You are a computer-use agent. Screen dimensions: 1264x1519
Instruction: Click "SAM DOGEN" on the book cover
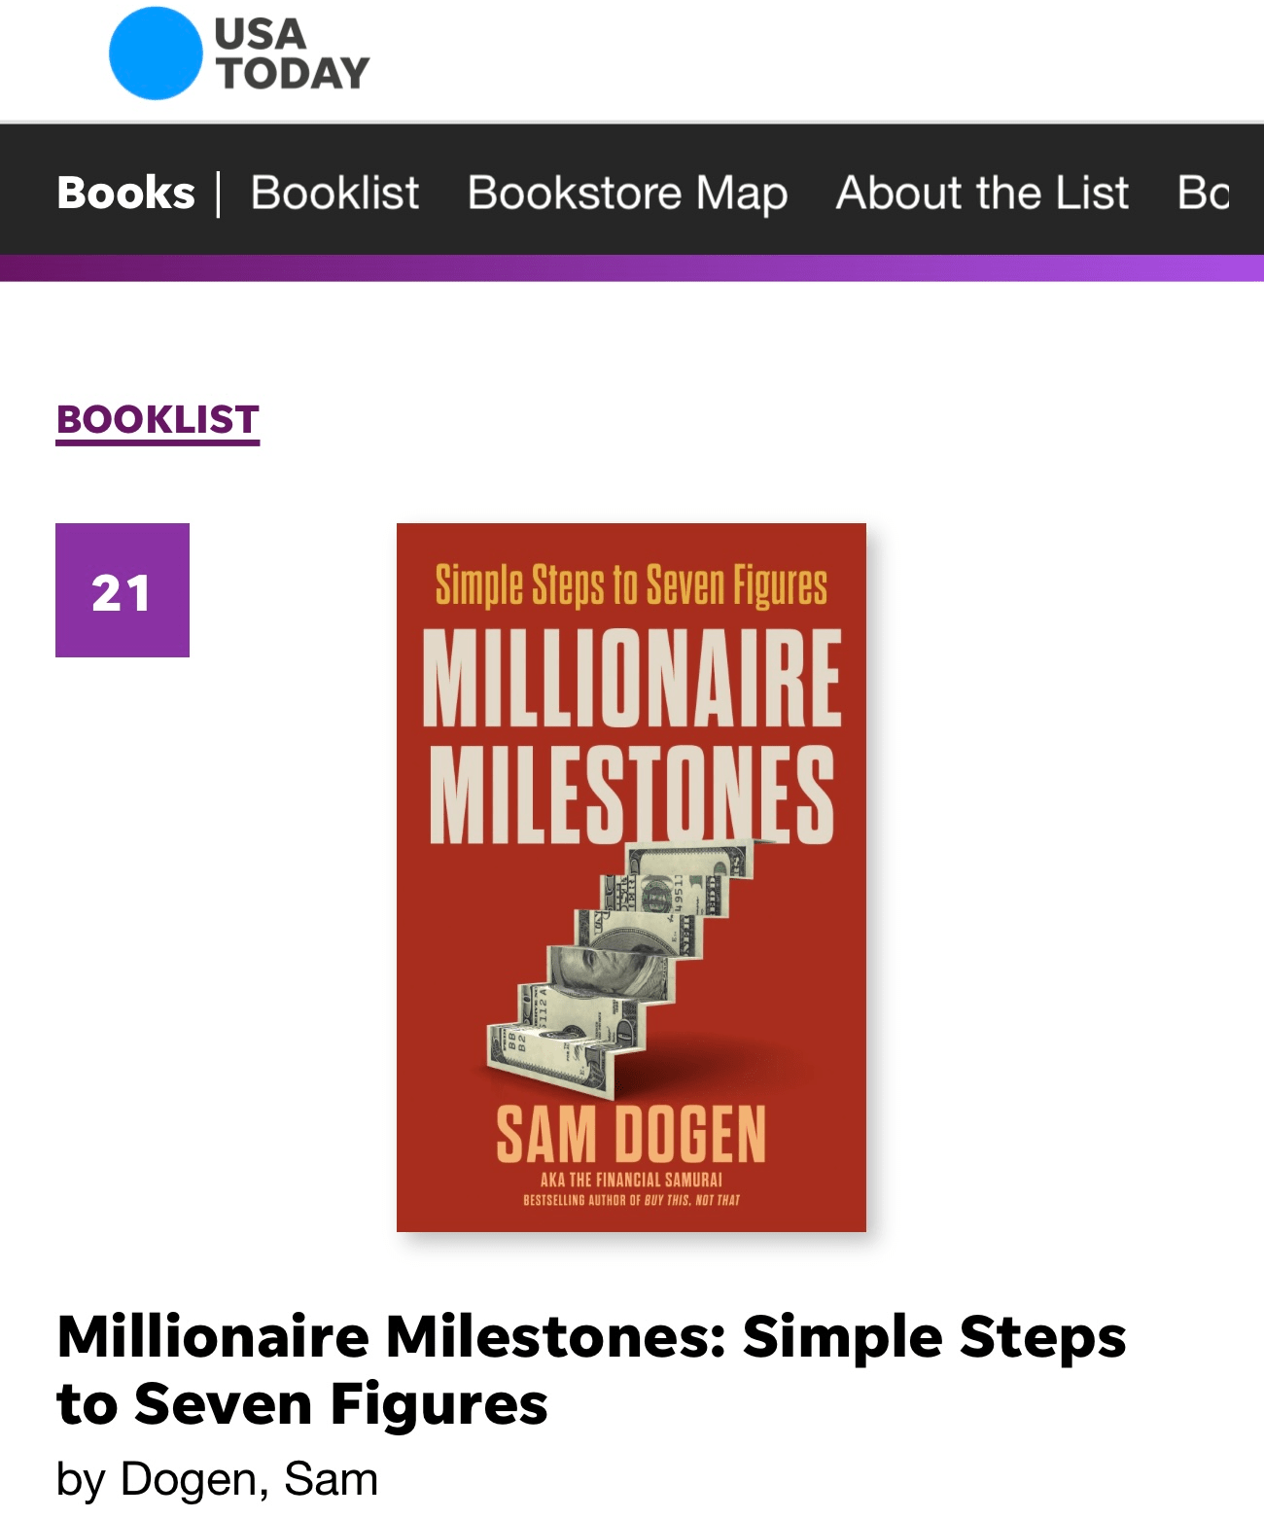coord(631,1134)
